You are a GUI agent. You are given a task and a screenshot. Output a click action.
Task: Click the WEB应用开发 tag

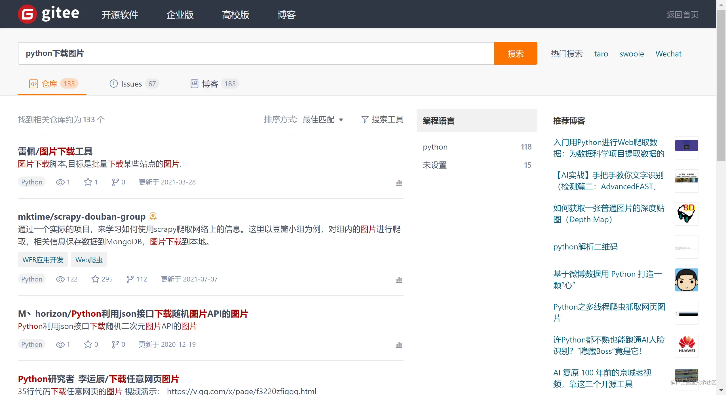[43, 260]
